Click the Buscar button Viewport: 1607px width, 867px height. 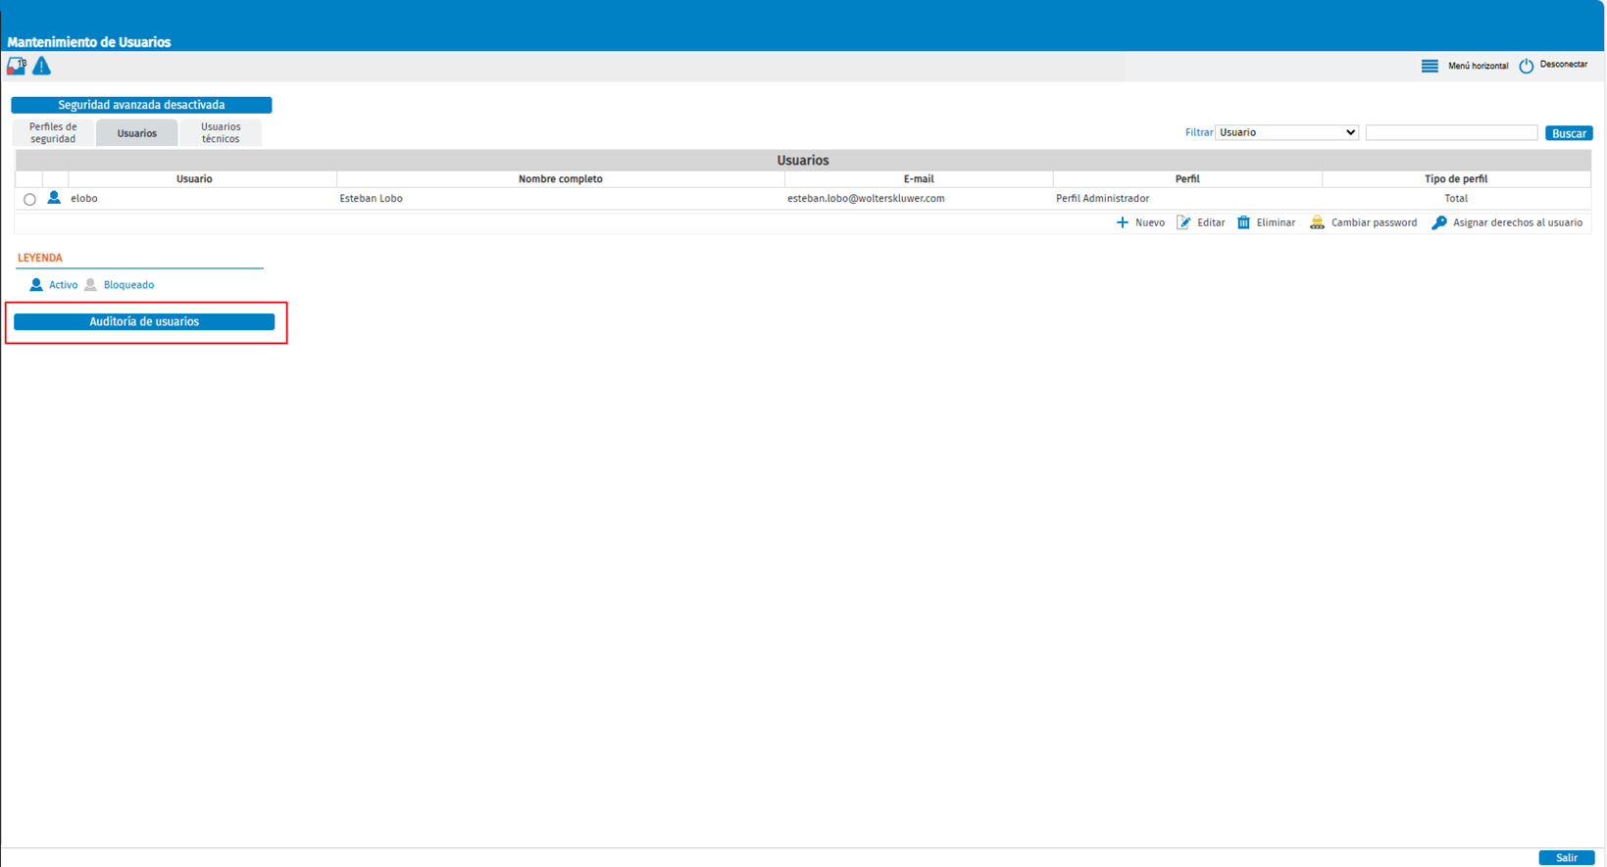[x=1569, y=133]
